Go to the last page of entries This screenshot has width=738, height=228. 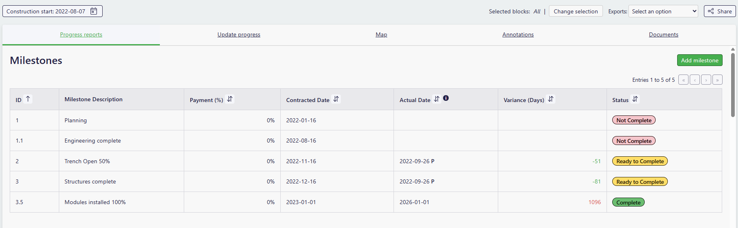(x=717, y=80)
